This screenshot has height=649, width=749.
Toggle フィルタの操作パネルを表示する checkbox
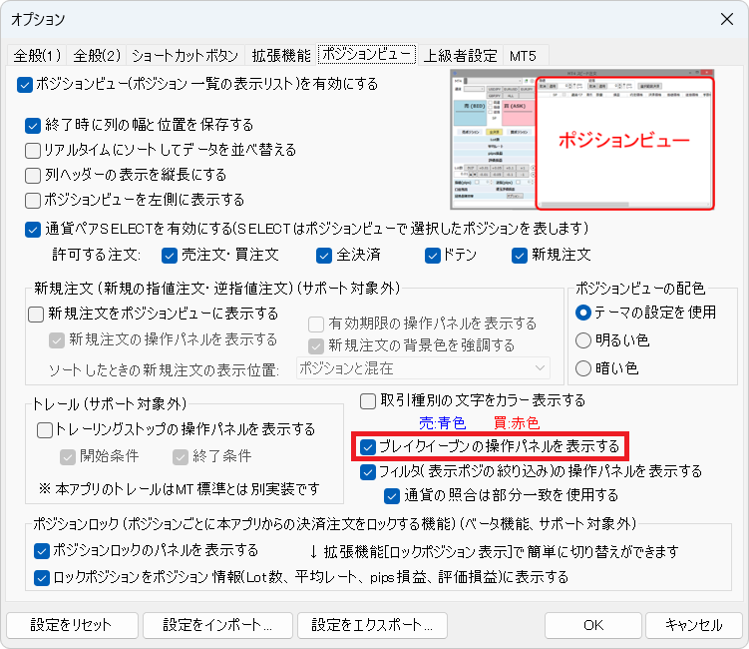coord(368,472)
